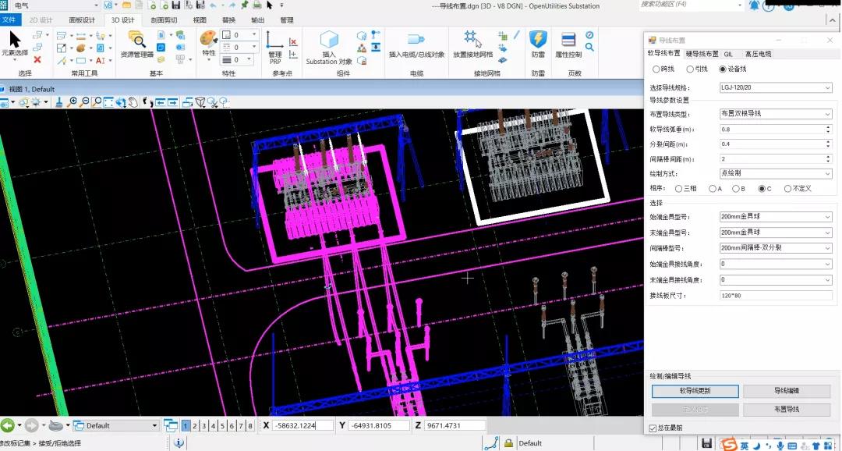Open the 始端金具接线角度 dropdown
The image size is (842, 451).
pyautogui.click(x=776, y=264)
